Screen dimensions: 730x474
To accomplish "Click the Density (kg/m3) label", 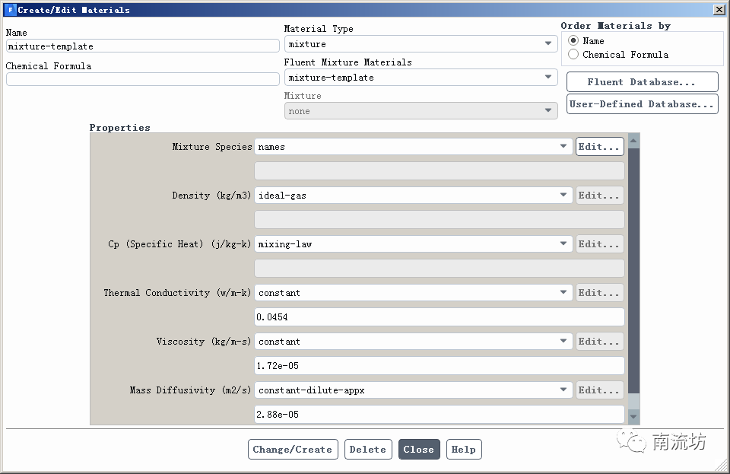I will pos(211,196).
